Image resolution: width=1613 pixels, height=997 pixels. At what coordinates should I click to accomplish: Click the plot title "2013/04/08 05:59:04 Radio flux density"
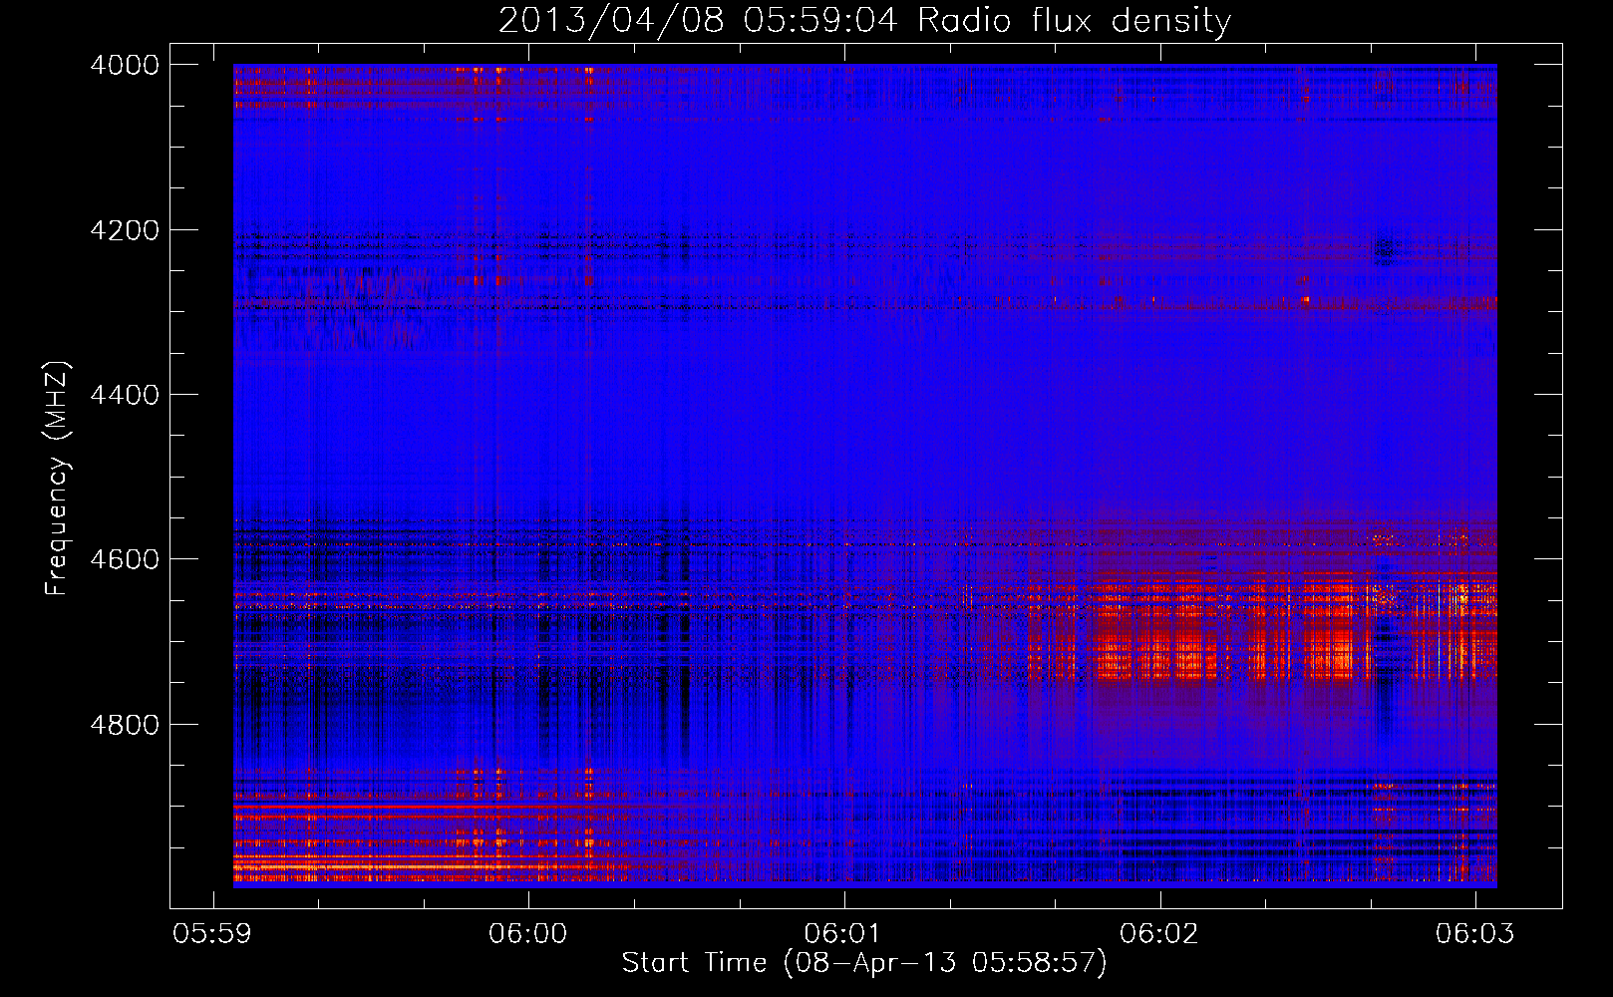pyautogui.click(x=864, y=21)
